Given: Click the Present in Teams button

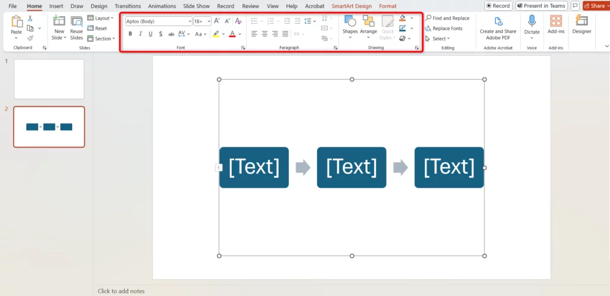Looking at the screenshot, I should [x=541, y=6].
